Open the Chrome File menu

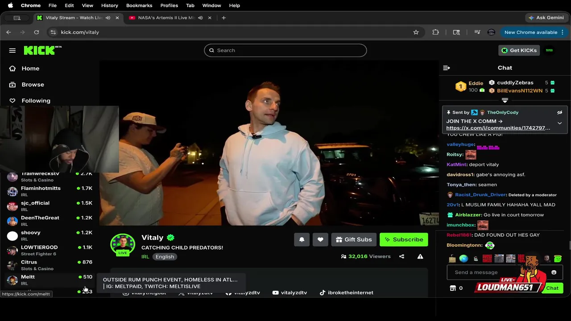[x=52, y=5]
